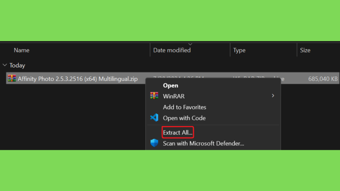Click the 685,040 KB size value

323,79
